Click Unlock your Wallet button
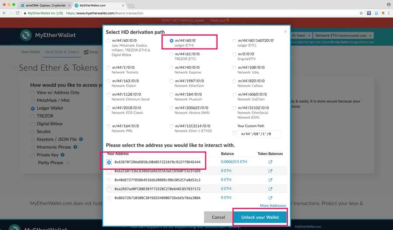 pyautogui.click(x=260, y=217)
